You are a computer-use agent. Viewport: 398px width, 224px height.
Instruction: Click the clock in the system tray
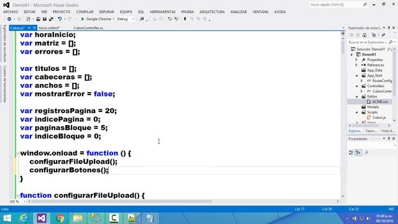click(384, 218)
